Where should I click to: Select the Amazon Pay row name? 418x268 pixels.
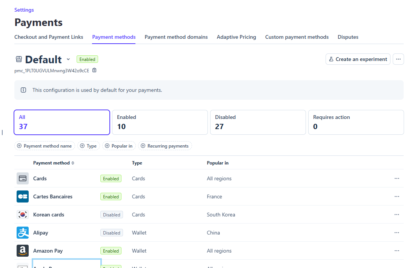[48, 251]
